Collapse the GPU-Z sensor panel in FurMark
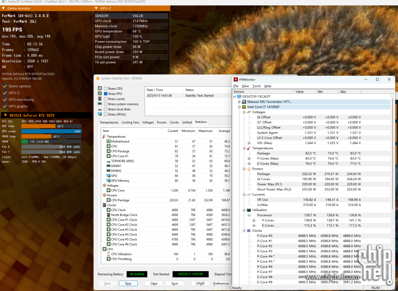Viewport: 398px width, 291px height. coord(96,9)
